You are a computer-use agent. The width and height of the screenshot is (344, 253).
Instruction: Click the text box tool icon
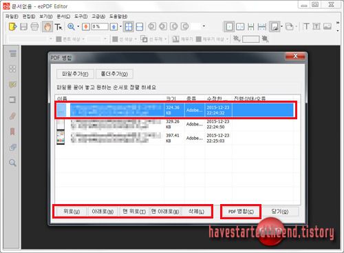point(316,27)
